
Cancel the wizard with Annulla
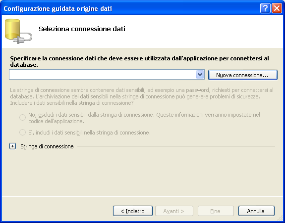click(x=256, y=211)
